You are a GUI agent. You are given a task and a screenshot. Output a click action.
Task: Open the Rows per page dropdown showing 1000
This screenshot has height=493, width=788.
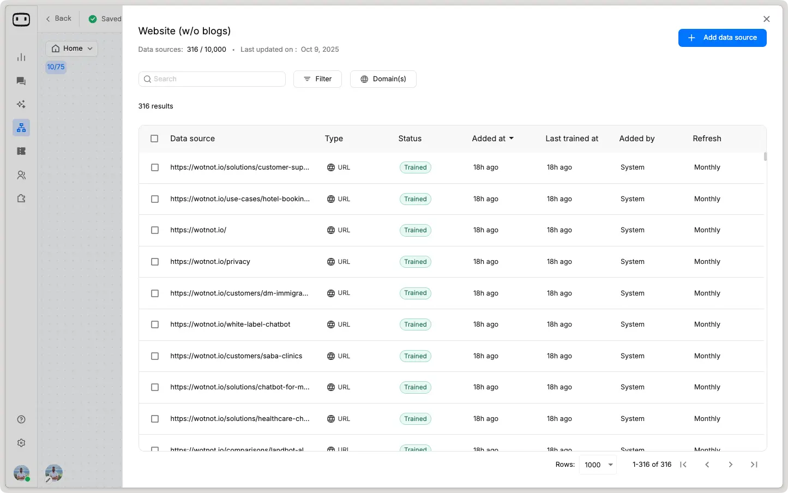598,465
